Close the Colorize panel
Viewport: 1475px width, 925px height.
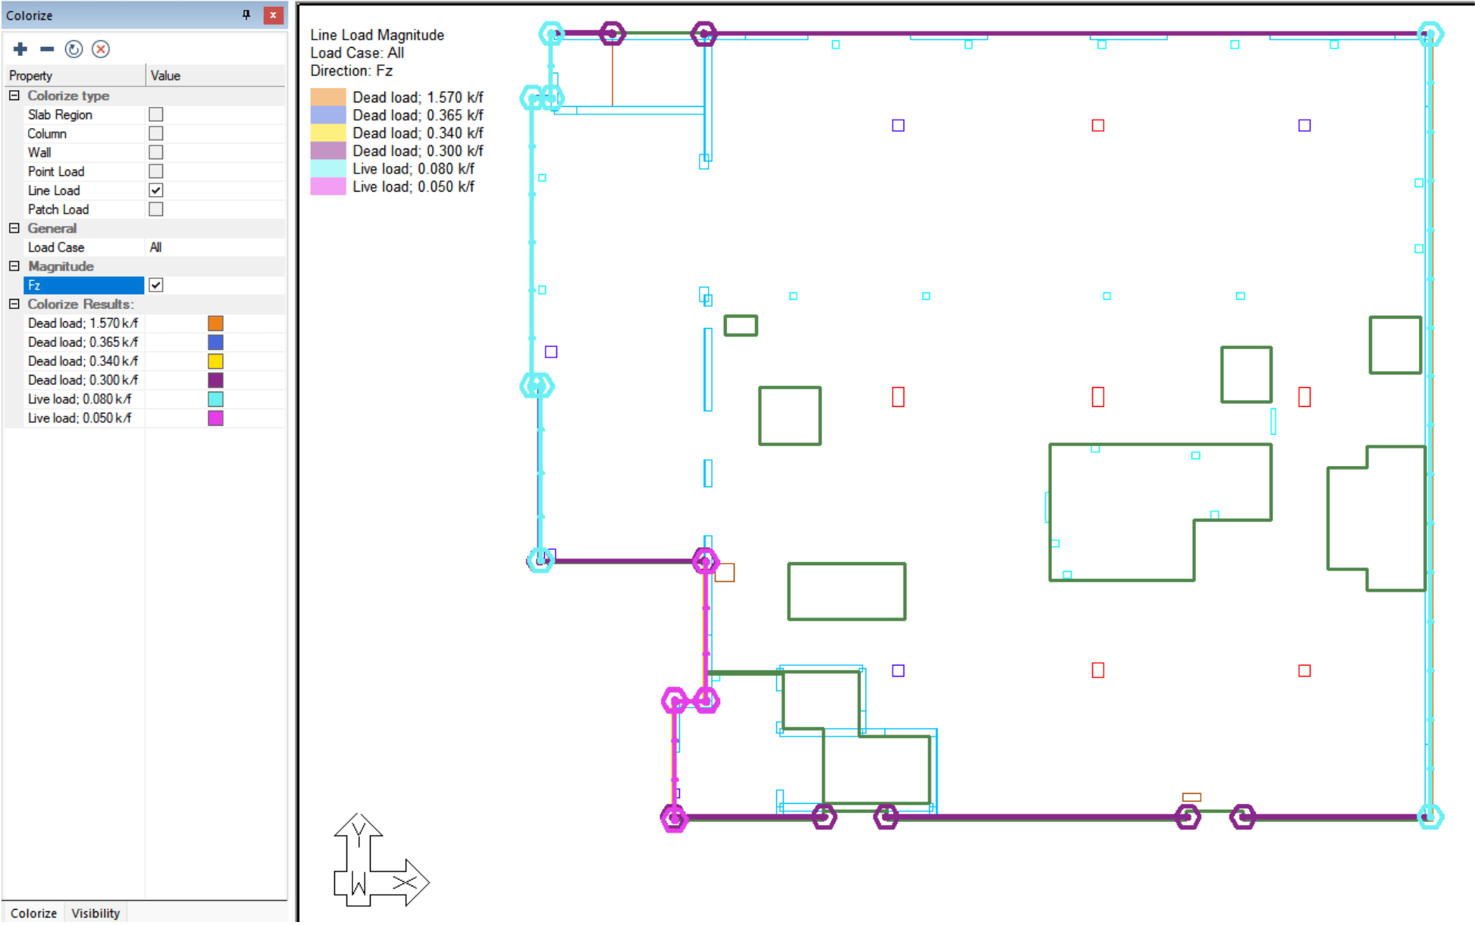[x=273, y=14]
